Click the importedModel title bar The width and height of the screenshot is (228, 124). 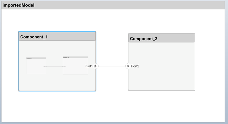(x=114, y=5)
